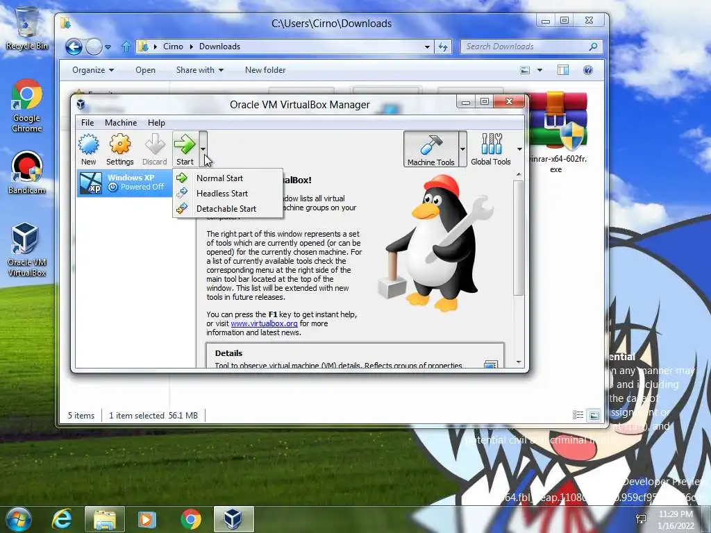Click the Explorer refresh button
Image resolution: width=711 pixels, height=533 pixels.
tap(443, 46)
